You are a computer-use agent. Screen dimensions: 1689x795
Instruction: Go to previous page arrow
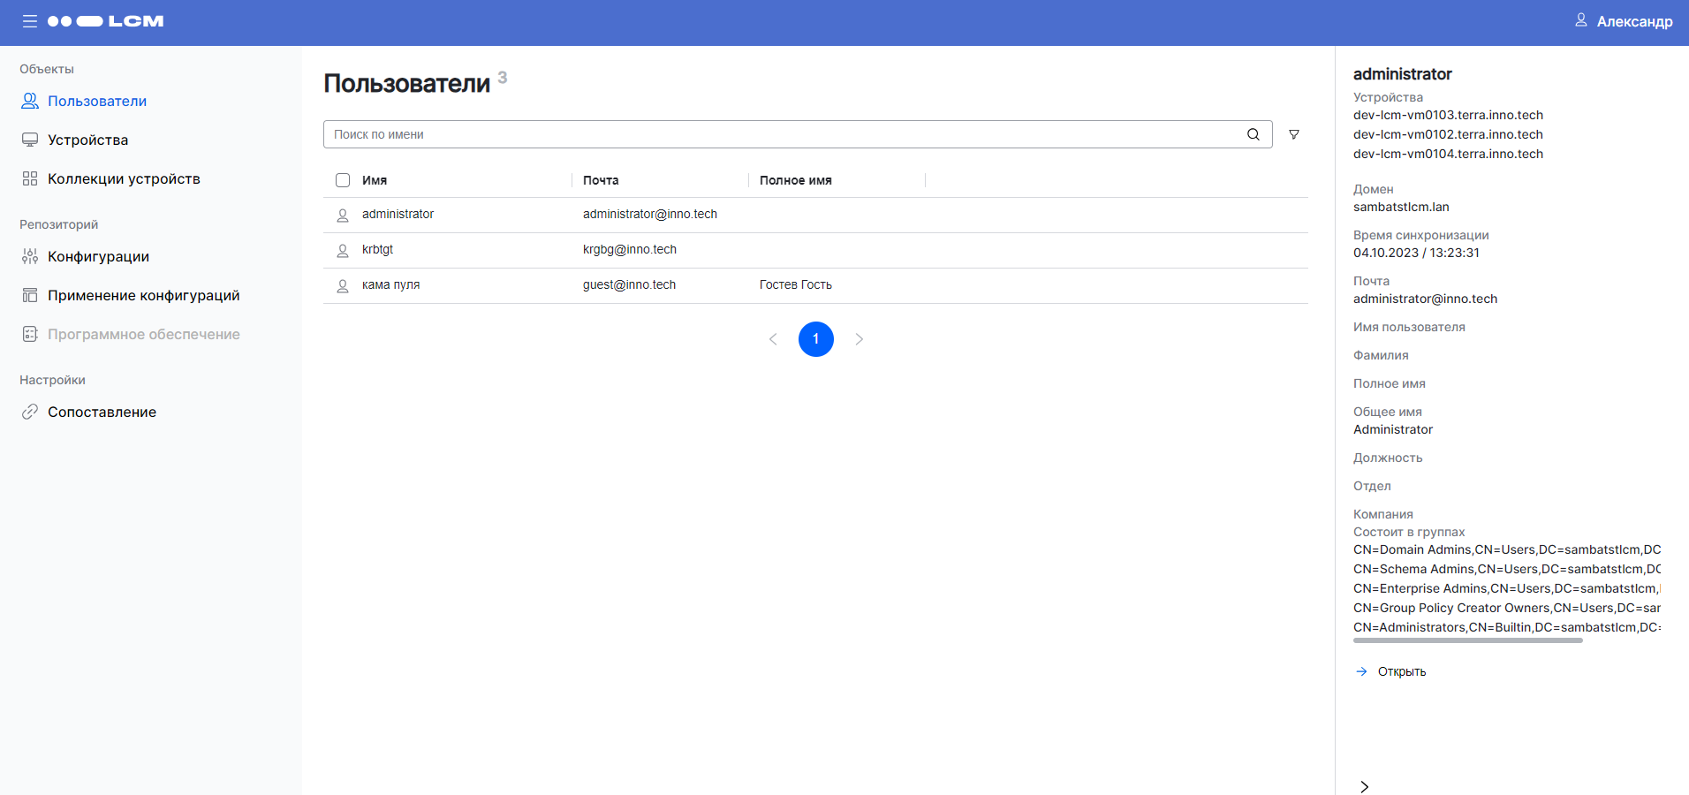tap(773, 339)
